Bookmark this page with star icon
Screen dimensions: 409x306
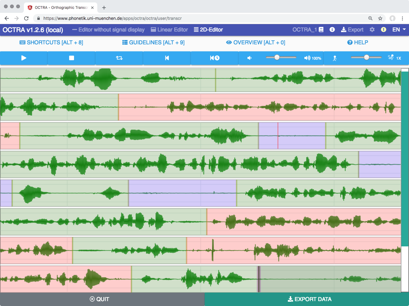pyautogui.click(x=380, y=18)
